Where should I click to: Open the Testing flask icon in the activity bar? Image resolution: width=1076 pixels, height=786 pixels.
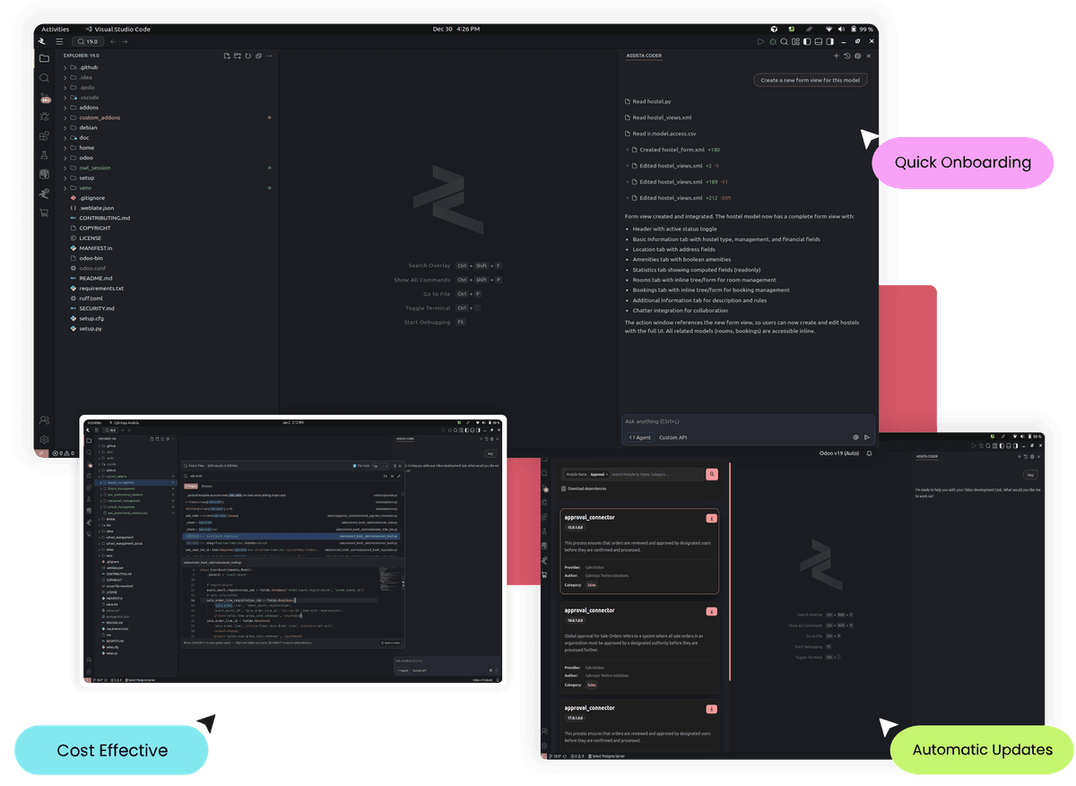(44, 155)
